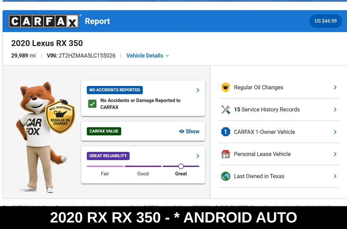Click the 2020 Lexus RX 350 title

pyautogui.click(x=47, y=43)
